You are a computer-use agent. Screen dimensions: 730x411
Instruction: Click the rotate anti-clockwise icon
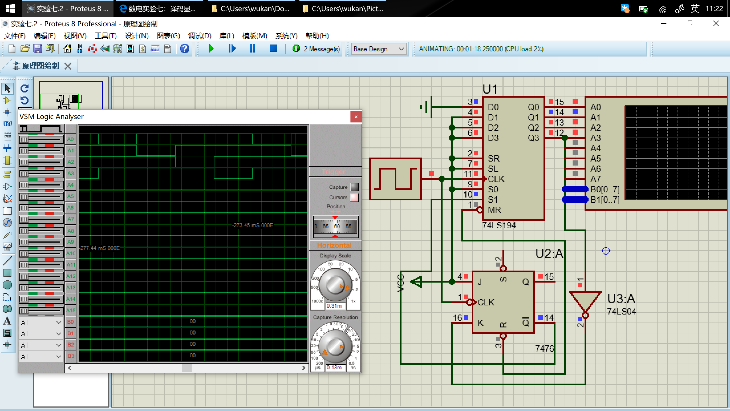pos(25,100)
